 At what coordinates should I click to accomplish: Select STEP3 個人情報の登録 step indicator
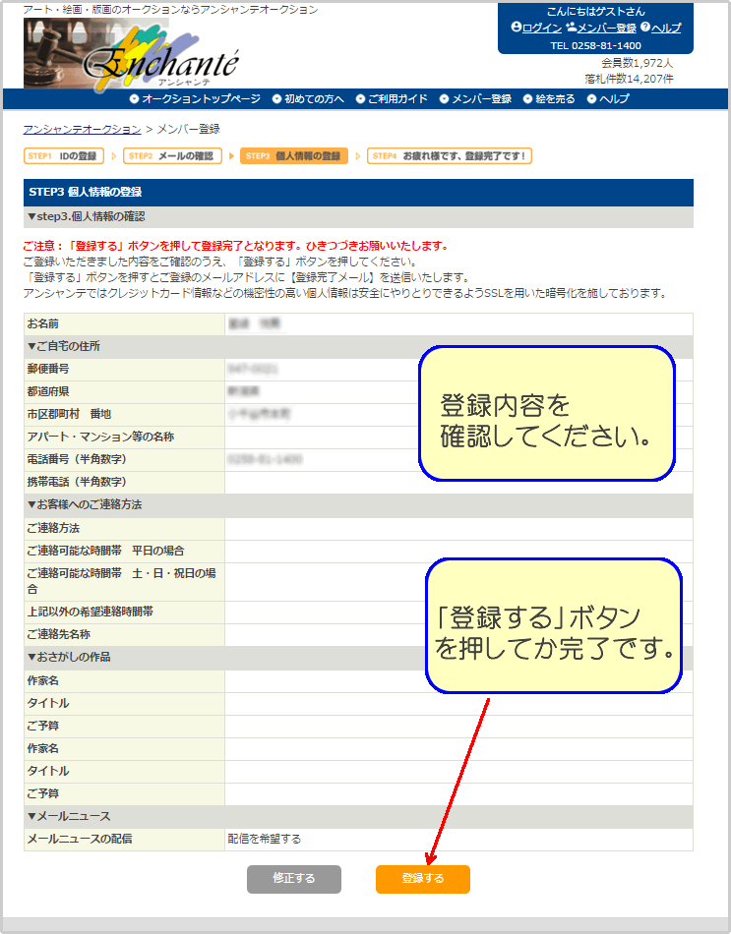point(294,156)
